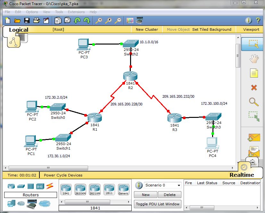Image resolution: width=265 pixels, height=213 pixels.
Task: Open the Help menu
Action: [x=93, y=12]
